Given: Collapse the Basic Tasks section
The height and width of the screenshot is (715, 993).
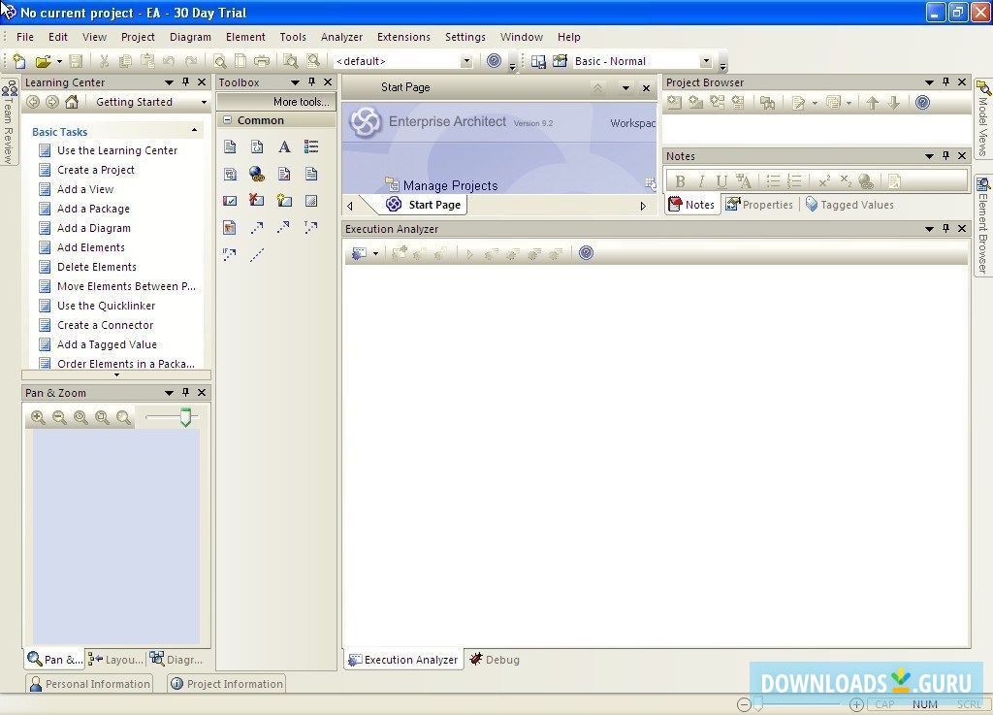Looking at the screenshot, I should (x=194, y=130).
